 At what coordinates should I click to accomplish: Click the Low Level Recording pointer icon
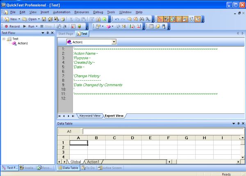65,27
